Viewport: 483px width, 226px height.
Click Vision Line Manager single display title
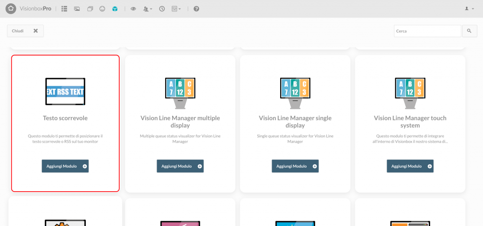[x=295, y=122]
